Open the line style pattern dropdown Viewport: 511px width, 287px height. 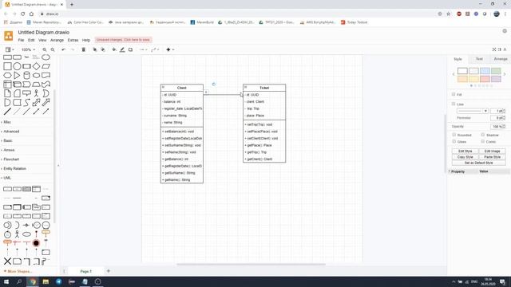click(473, 111)
